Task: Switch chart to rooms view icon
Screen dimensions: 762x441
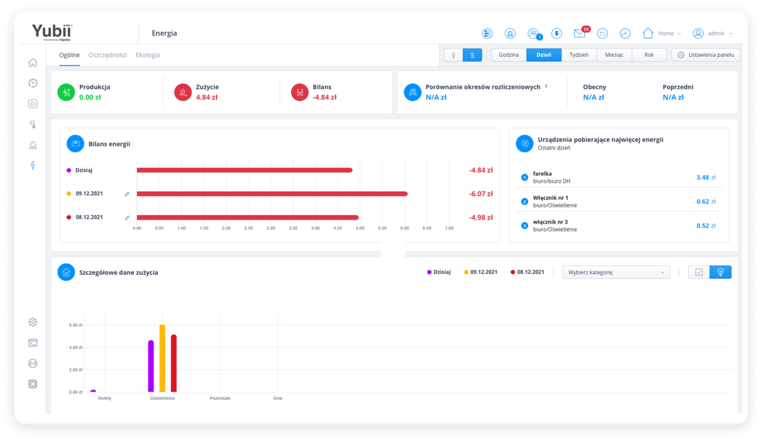Action: click(699, 272)
